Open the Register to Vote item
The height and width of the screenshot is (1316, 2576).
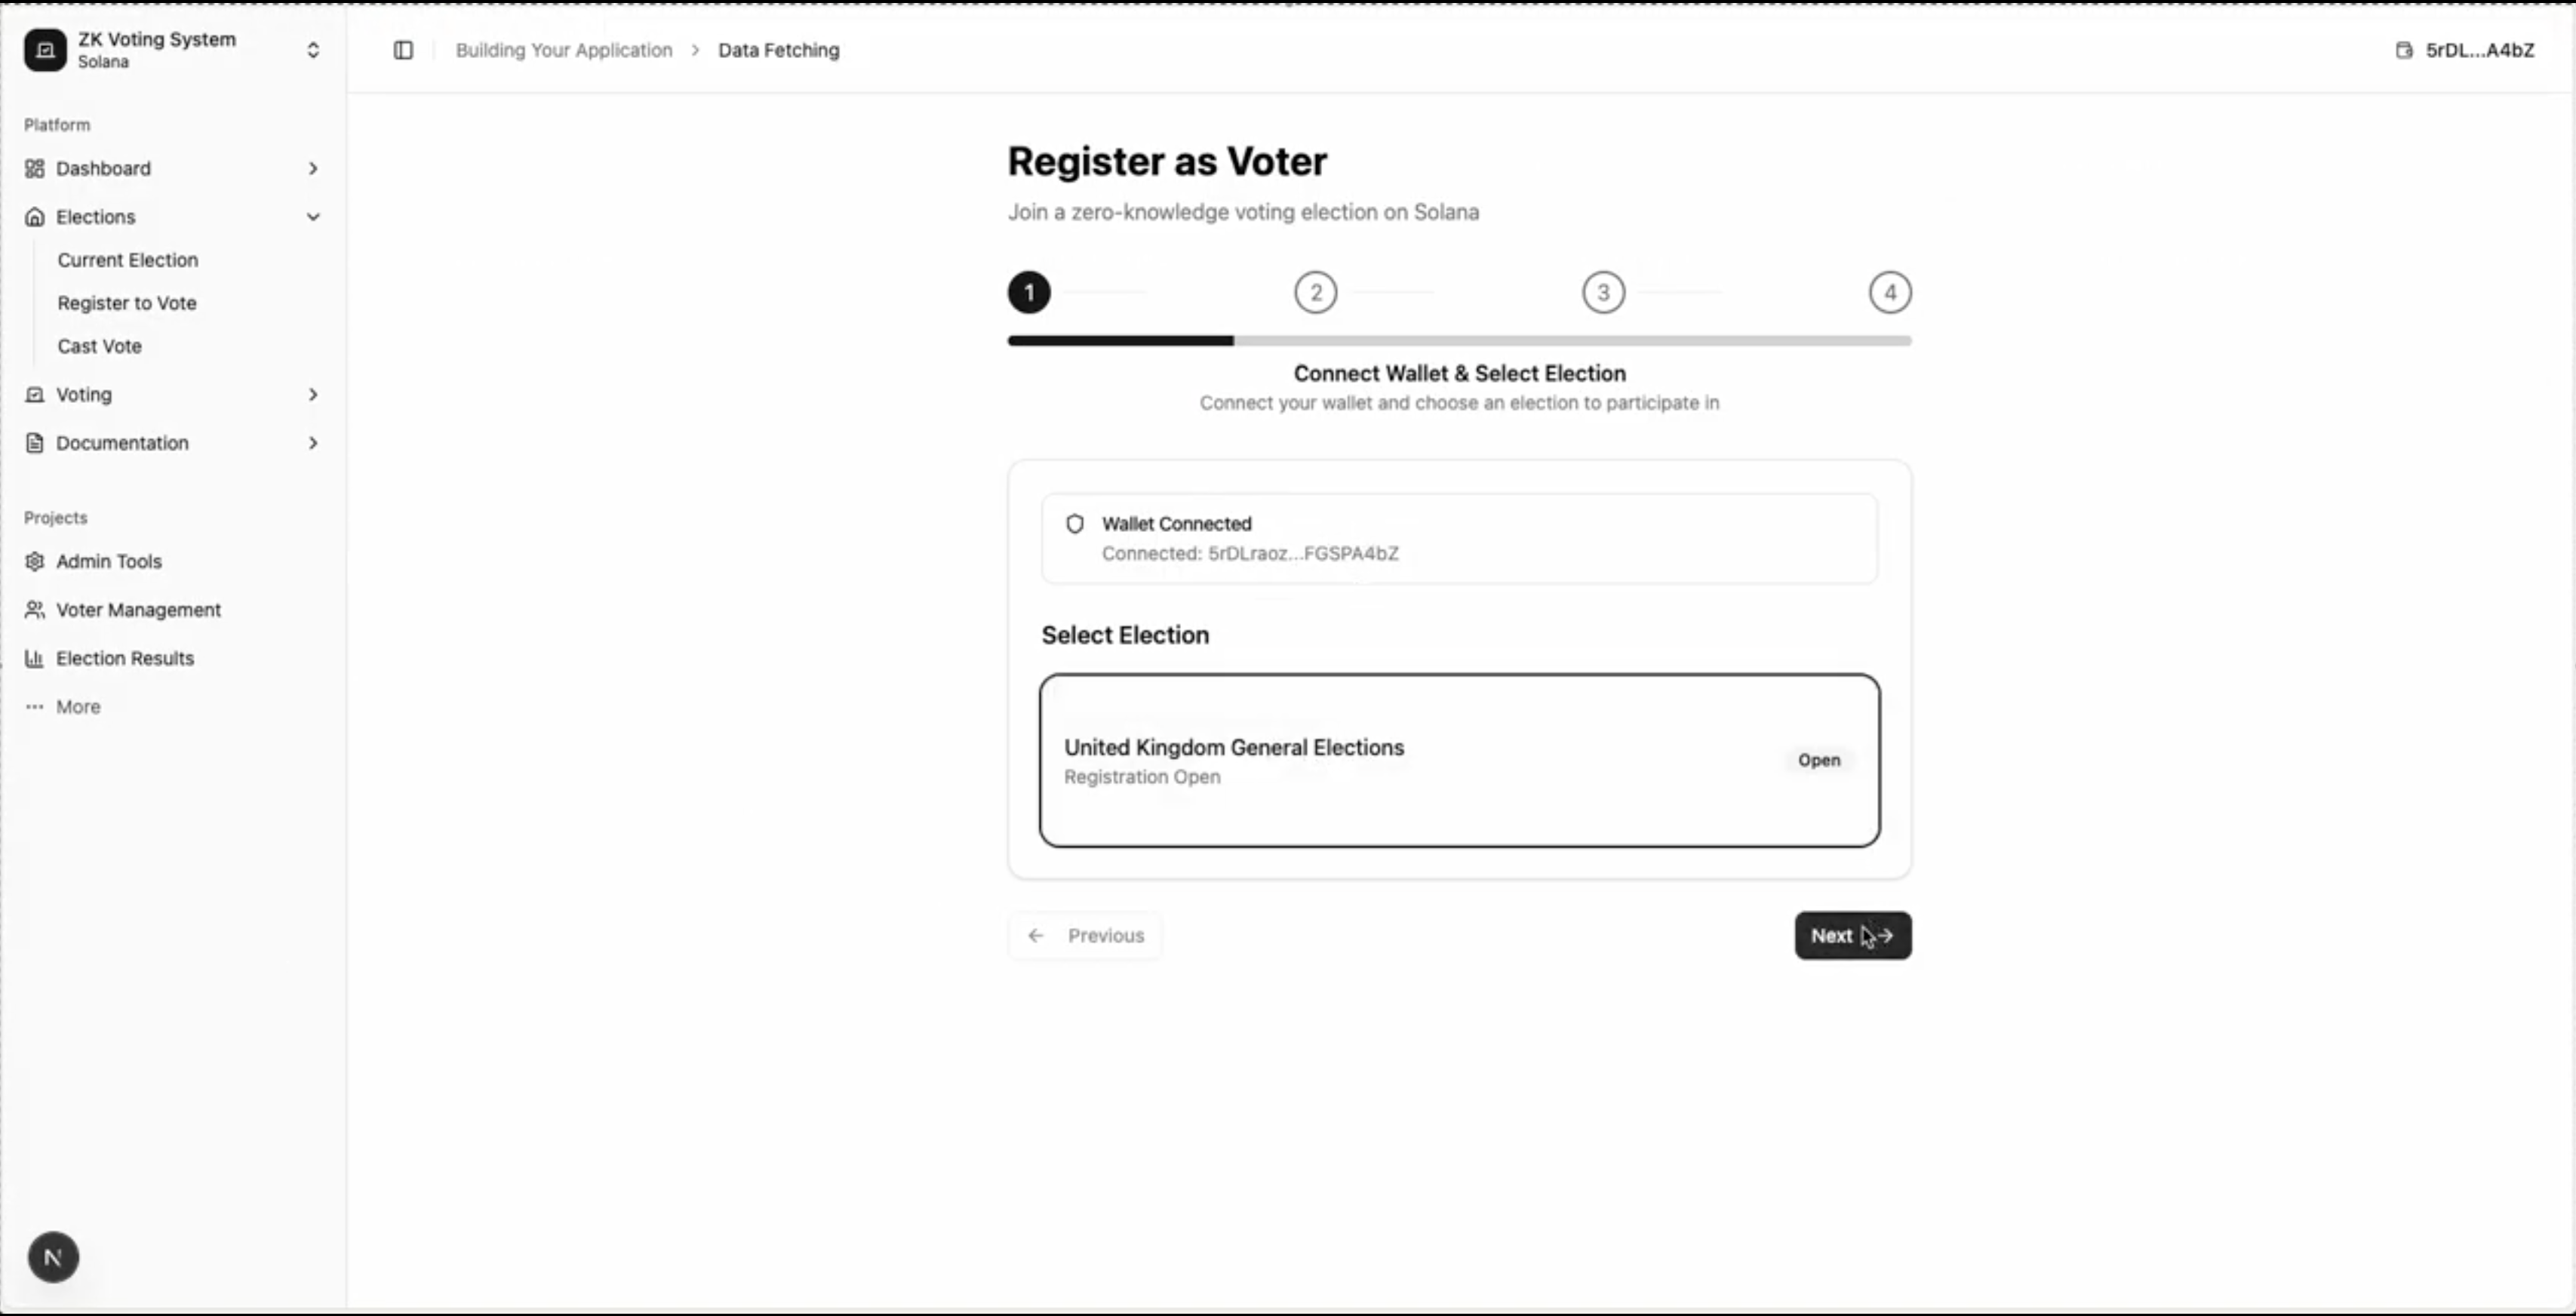click(x=127, y=303)
